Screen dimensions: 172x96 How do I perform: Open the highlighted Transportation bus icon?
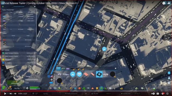click(101, 88)
